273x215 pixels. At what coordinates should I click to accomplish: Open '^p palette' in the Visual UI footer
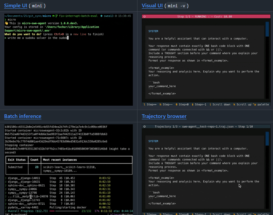click(261, 105)
